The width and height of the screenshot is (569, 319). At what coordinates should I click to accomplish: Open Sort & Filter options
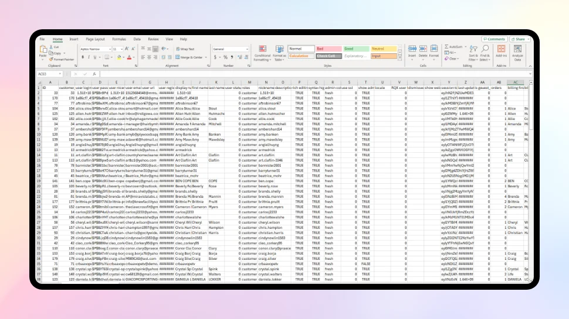point(473,53)
